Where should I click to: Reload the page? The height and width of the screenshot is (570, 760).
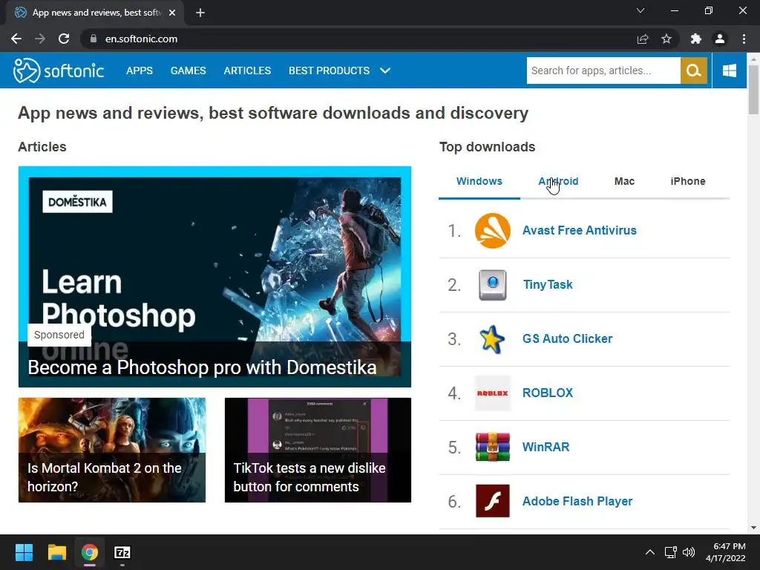point(64,39)
